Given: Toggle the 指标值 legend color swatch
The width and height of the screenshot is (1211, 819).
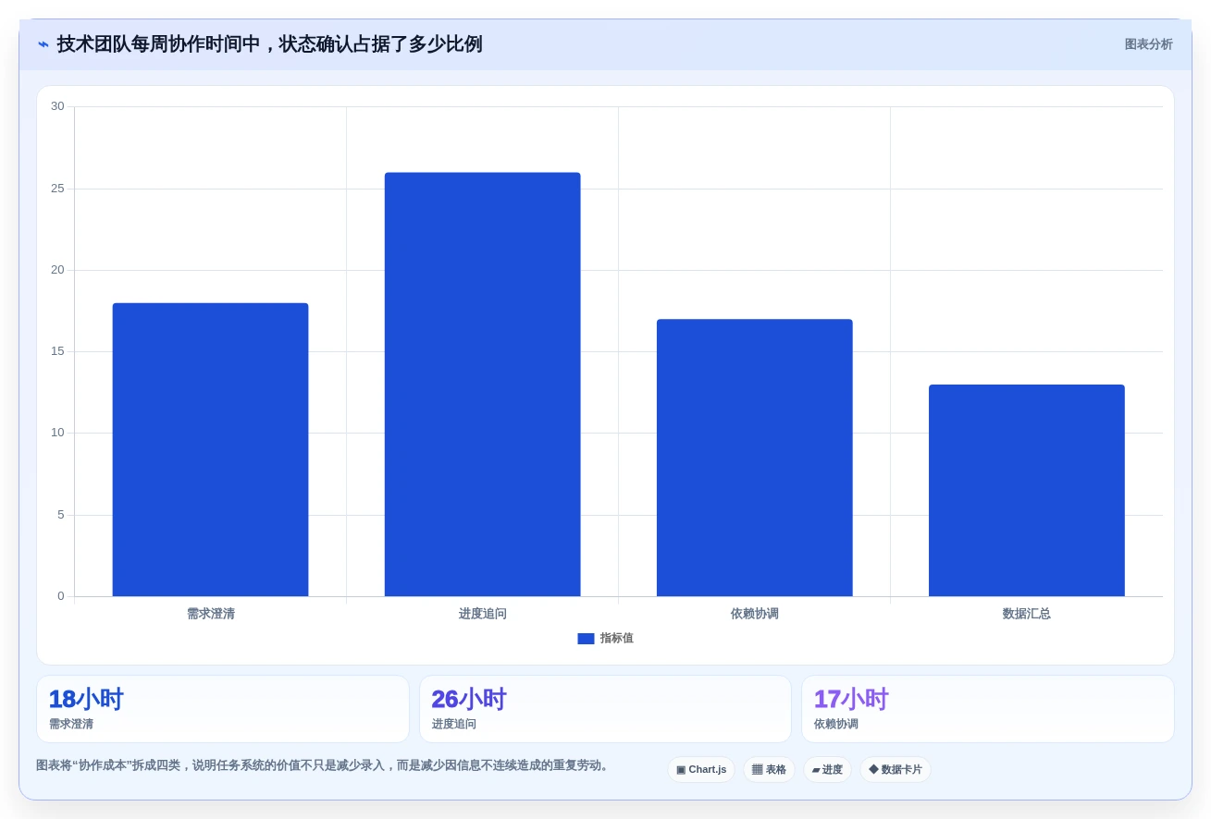Looking at the screenshot, I should tap(586, 639).
